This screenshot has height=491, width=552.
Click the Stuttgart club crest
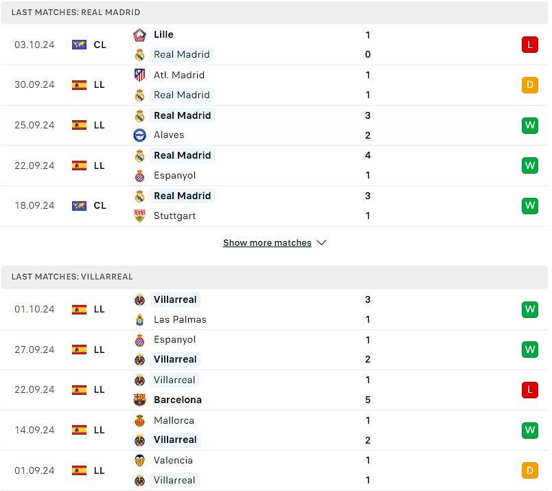tap(140, 216)
